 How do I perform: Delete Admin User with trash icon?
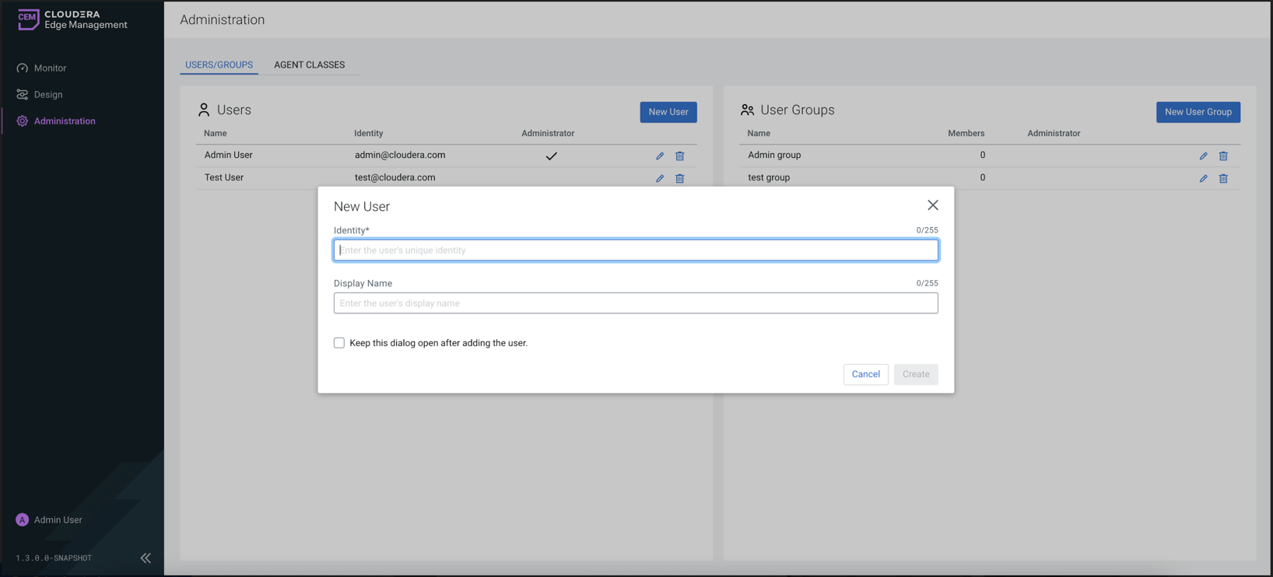[679, 156]
